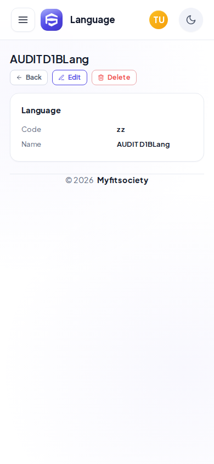Open the Myfitsociety footer link
This screenshot has height=464, width=214.
coord(122,180)
